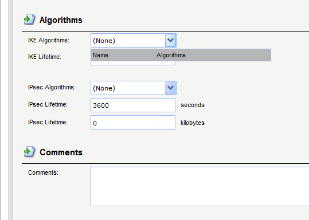The height and width of the screenshot is (220, 309).
Task: Expand the IPsec Algorithms dropdown arrow
Action: click(x=170, y=88)
